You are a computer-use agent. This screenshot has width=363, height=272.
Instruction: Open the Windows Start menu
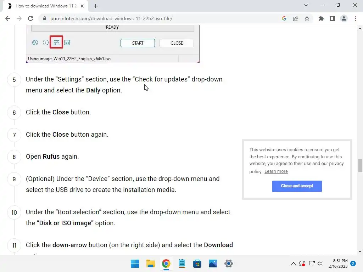(135, 263)
